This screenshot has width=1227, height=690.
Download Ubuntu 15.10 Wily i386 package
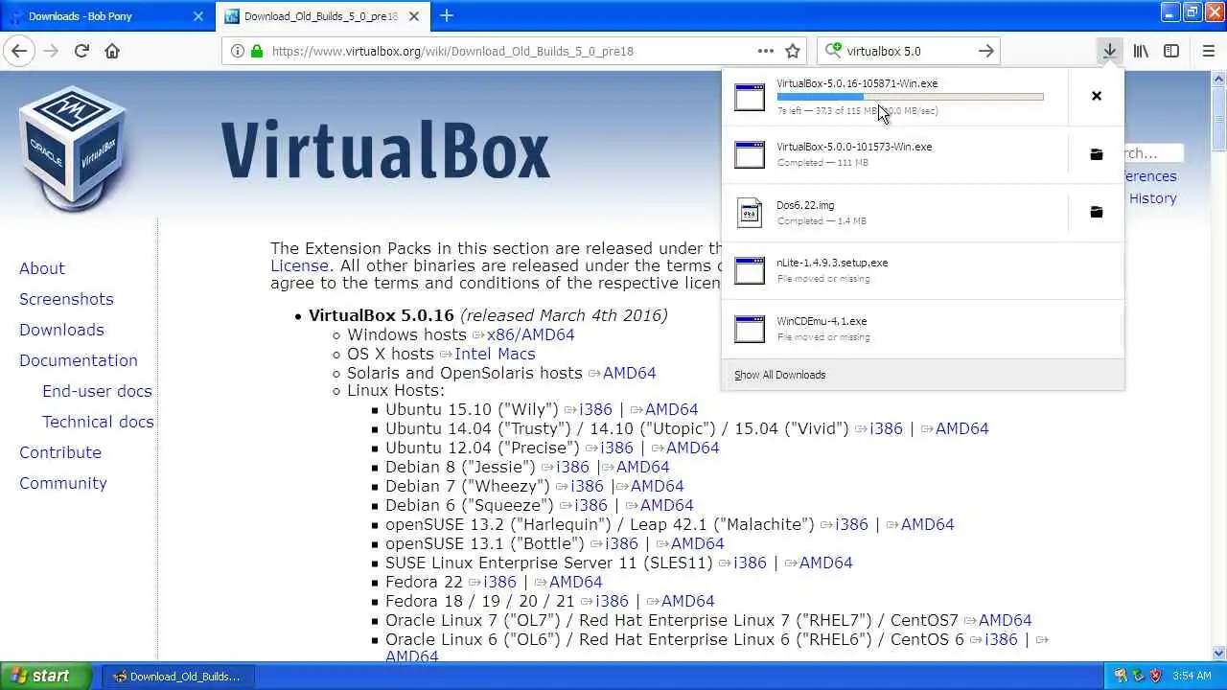pos(595,409)
